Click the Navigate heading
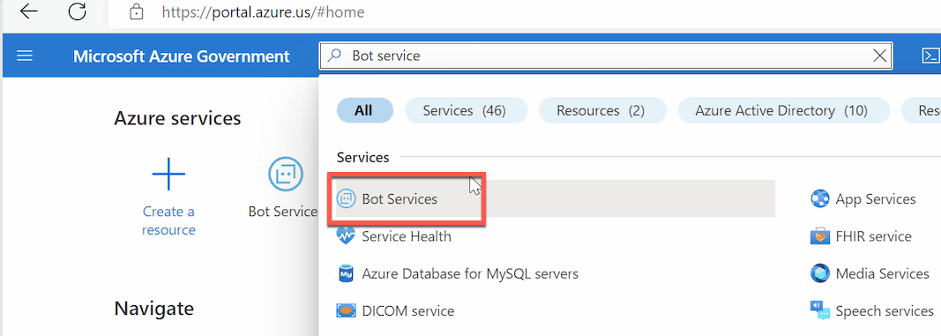The width and height of the screenshot is (941, 336). pos(154,309)
